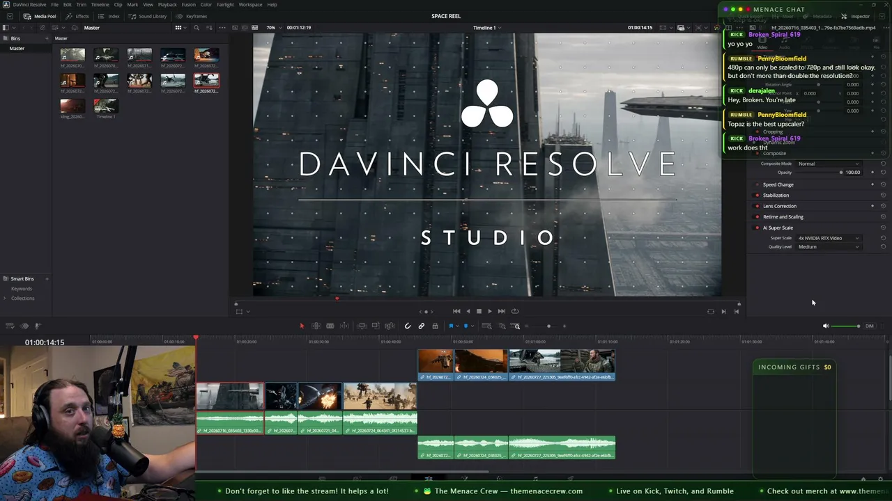Viewport: 892px width, 501px height.
Task: Toggle the Speed Change enable dot
Action: [758, 184]
